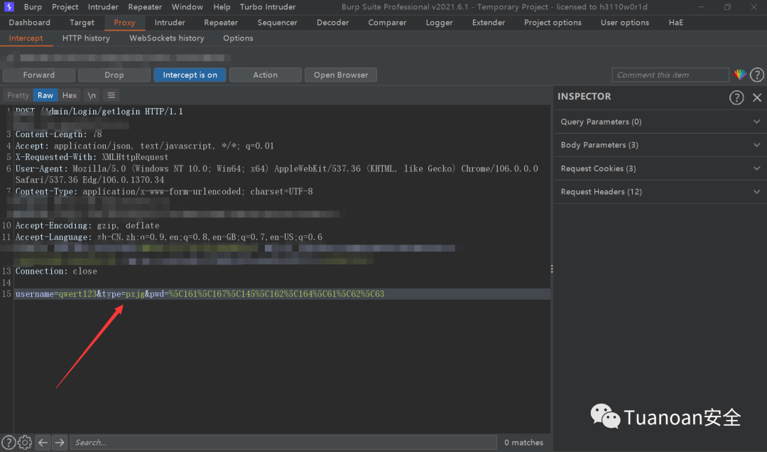Switch to the Decoder tab
Viewport: 767px width, 452px height.
coord(332,23)
